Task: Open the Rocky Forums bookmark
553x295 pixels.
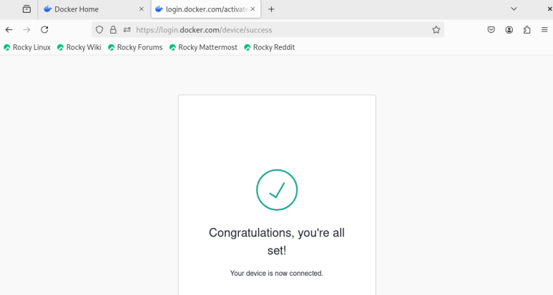Action: 135,48
